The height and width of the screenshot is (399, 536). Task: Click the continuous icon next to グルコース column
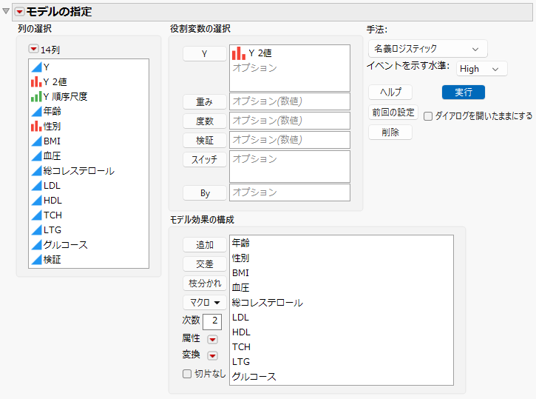click(x=36, y=245)
